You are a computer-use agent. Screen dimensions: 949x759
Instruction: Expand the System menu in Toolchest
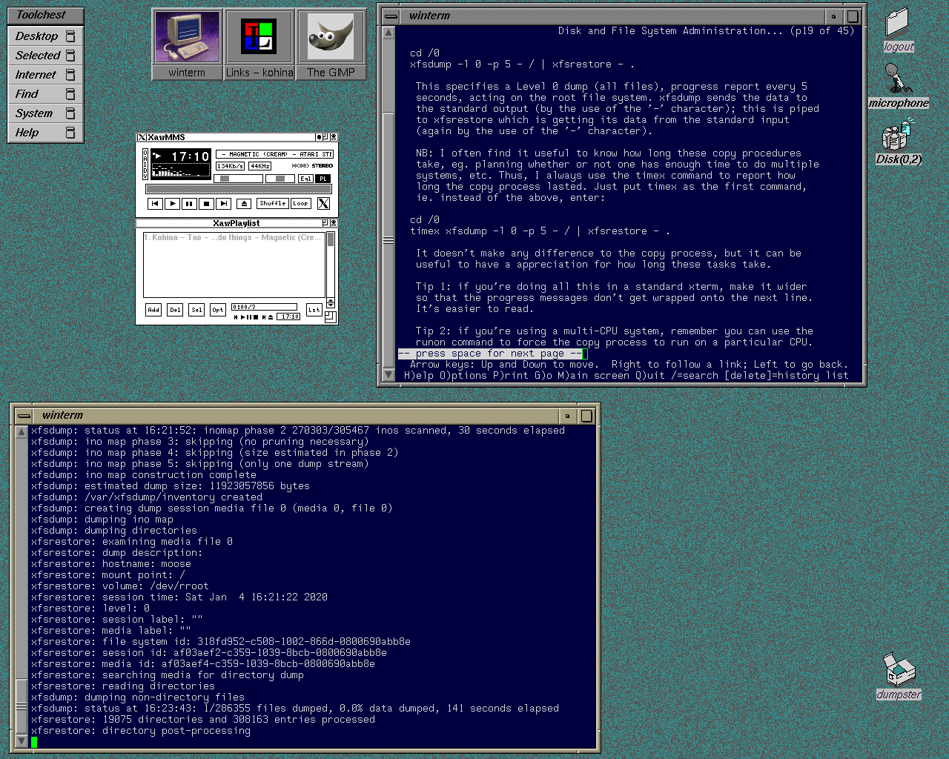click(34, 113)
